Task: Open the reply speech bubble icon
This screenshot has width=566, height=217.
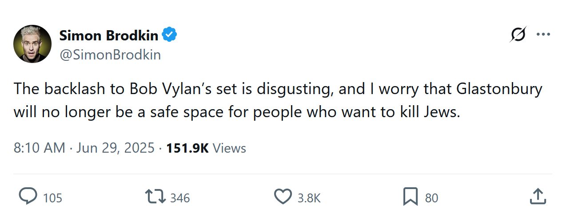Action: coord(29,197)
